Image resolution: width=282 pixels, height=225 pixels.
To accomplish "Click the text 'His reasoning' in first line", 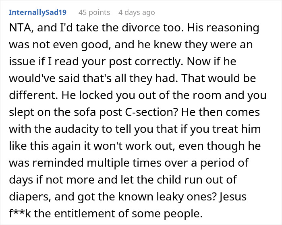I will [x=223, y=28].
